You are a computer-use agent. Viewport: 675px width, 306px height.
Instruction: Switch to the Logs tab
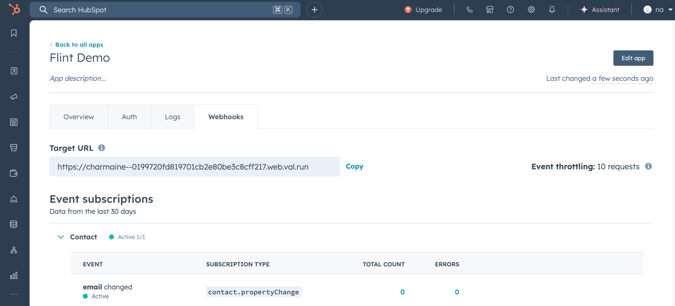pos(172,117)
